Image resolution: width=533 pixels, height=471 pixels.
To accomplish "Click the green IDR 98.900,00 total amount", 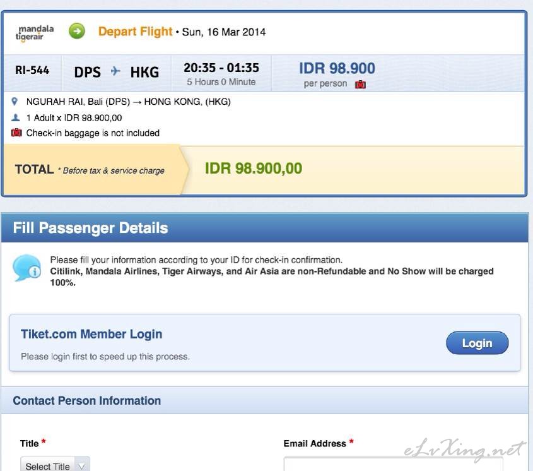I will tap(253, 169).
